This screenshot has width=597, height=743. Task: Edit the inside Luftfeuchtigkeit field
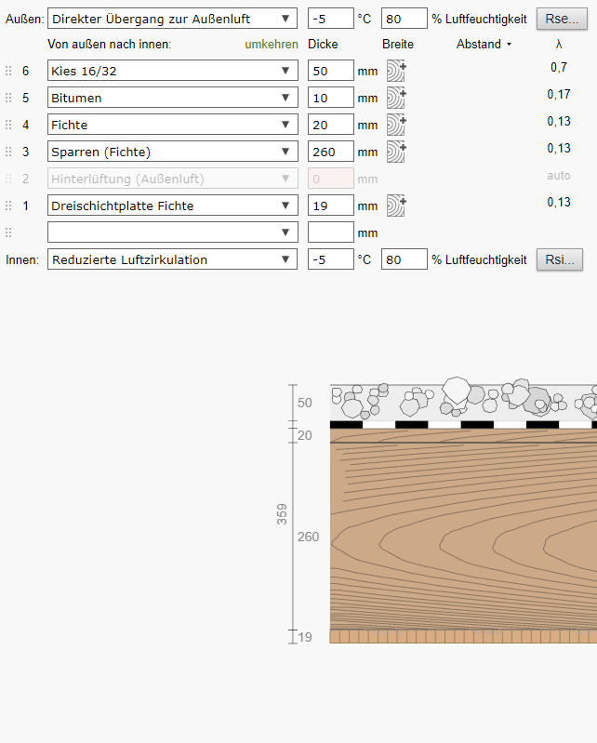coord(405,259)
